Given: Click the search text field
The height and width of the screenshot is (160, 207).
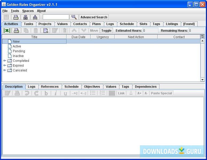Looking at the screenshot, I should pyautogui.click(x=56, y=17).
